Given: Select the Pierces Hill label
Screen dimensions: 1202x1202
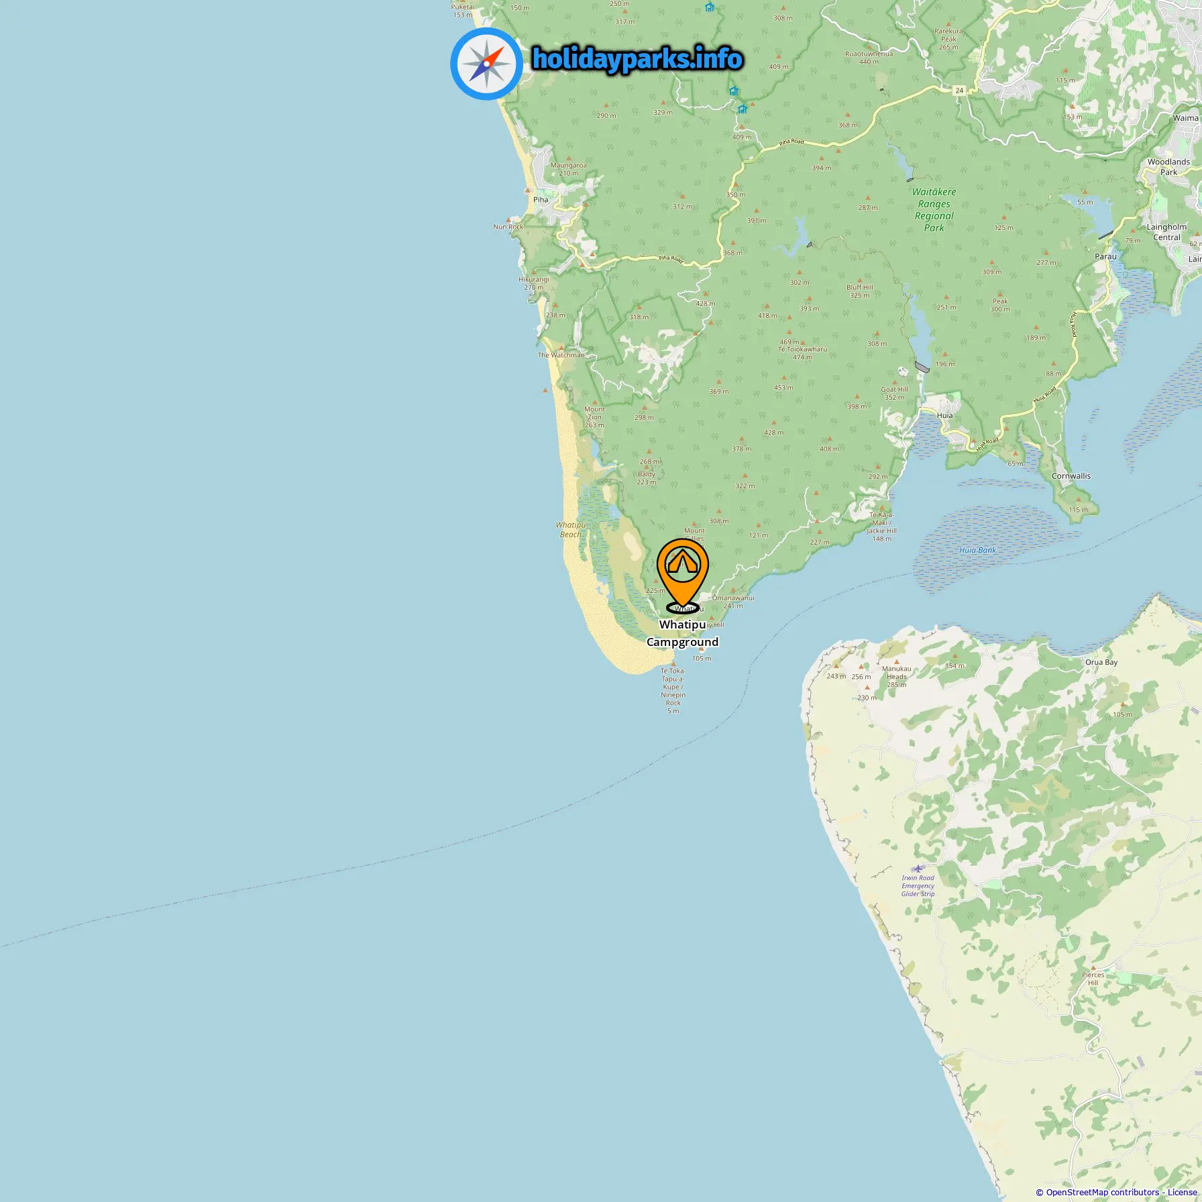Looking at the screenshot, I should [x=1093, y=979].
